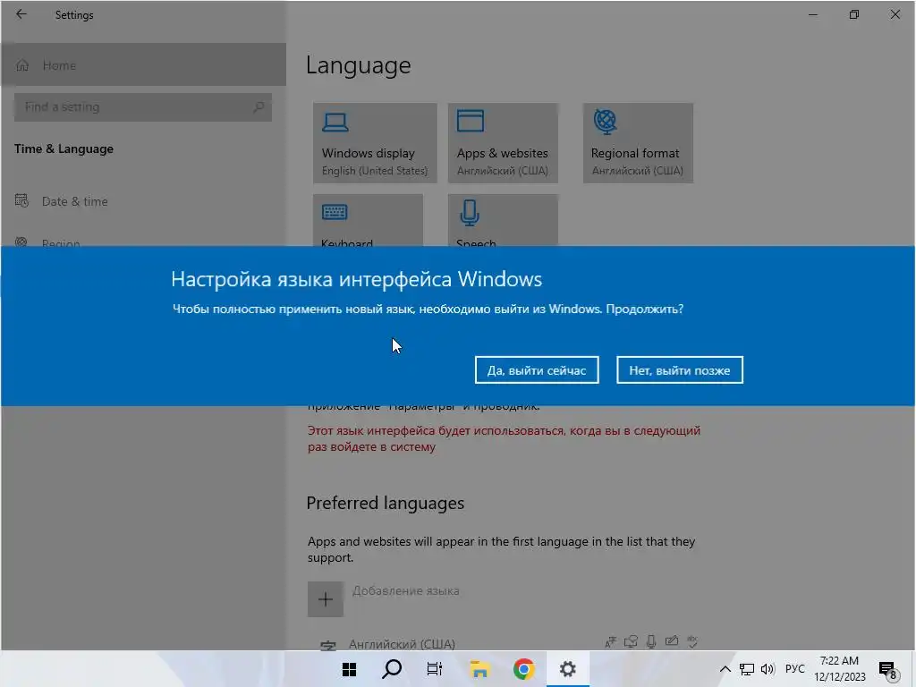Switch input language via РУС indicator
Screen dimensions: 916x687
tap(794, 669)
